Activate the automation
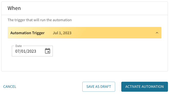 (x=145, y=87)
